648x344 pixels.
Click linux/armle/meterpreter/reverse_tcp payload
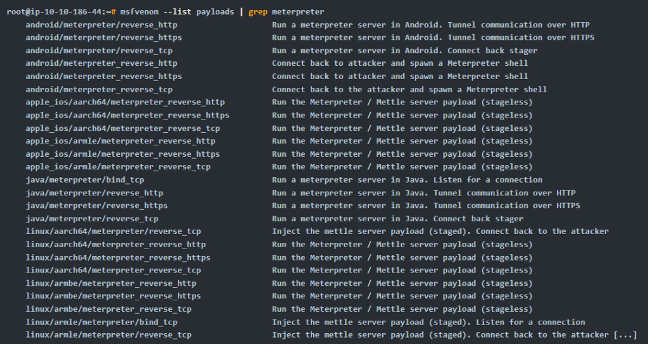click(x=108, y=335)
